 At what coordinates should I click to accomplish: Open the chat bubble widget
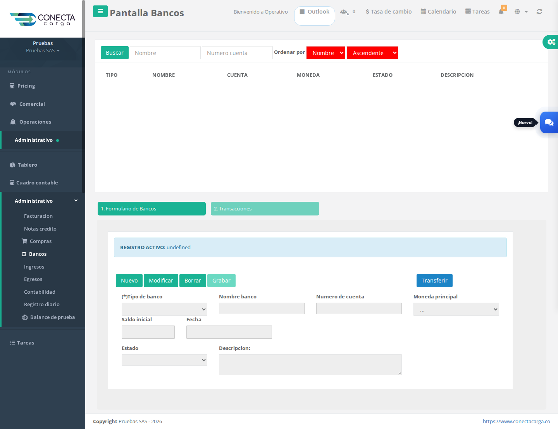pos(549,122)
